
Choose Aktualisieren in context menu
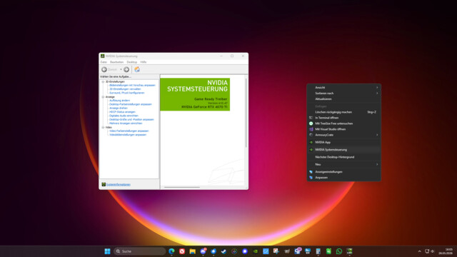click(x=344, y=99)
